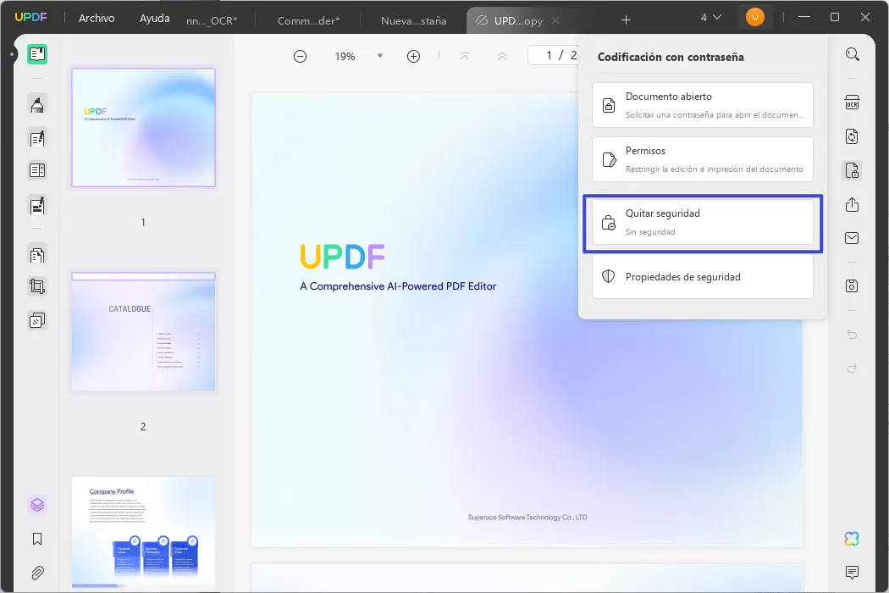Select the Comment highlighter tool
The height and width of the screenshot is (593, 889).
coord(37,105)
